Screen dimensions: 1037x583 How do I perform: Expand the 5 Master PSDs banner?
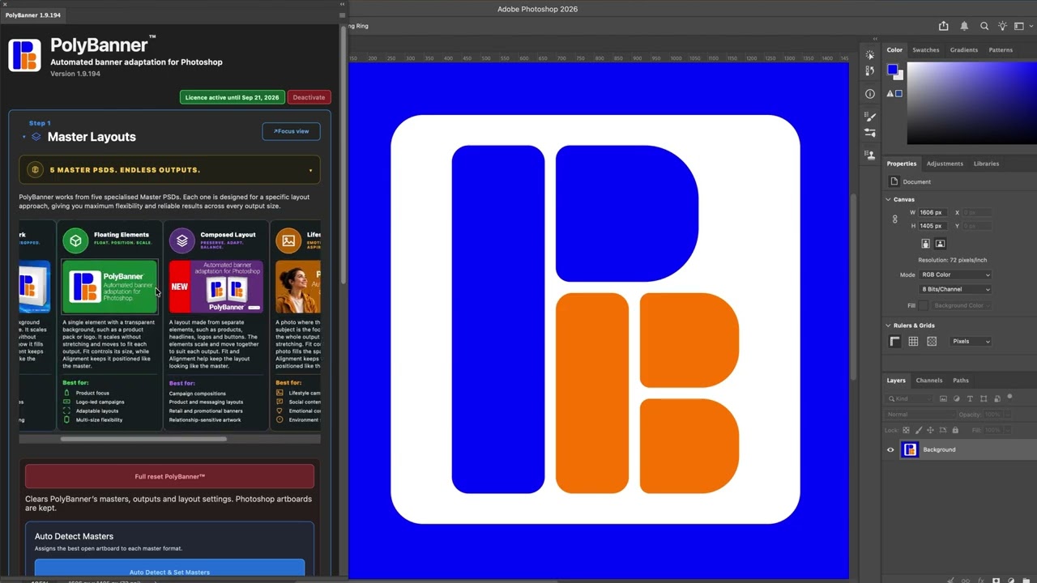pyautogui.click(x=169, y=170)
